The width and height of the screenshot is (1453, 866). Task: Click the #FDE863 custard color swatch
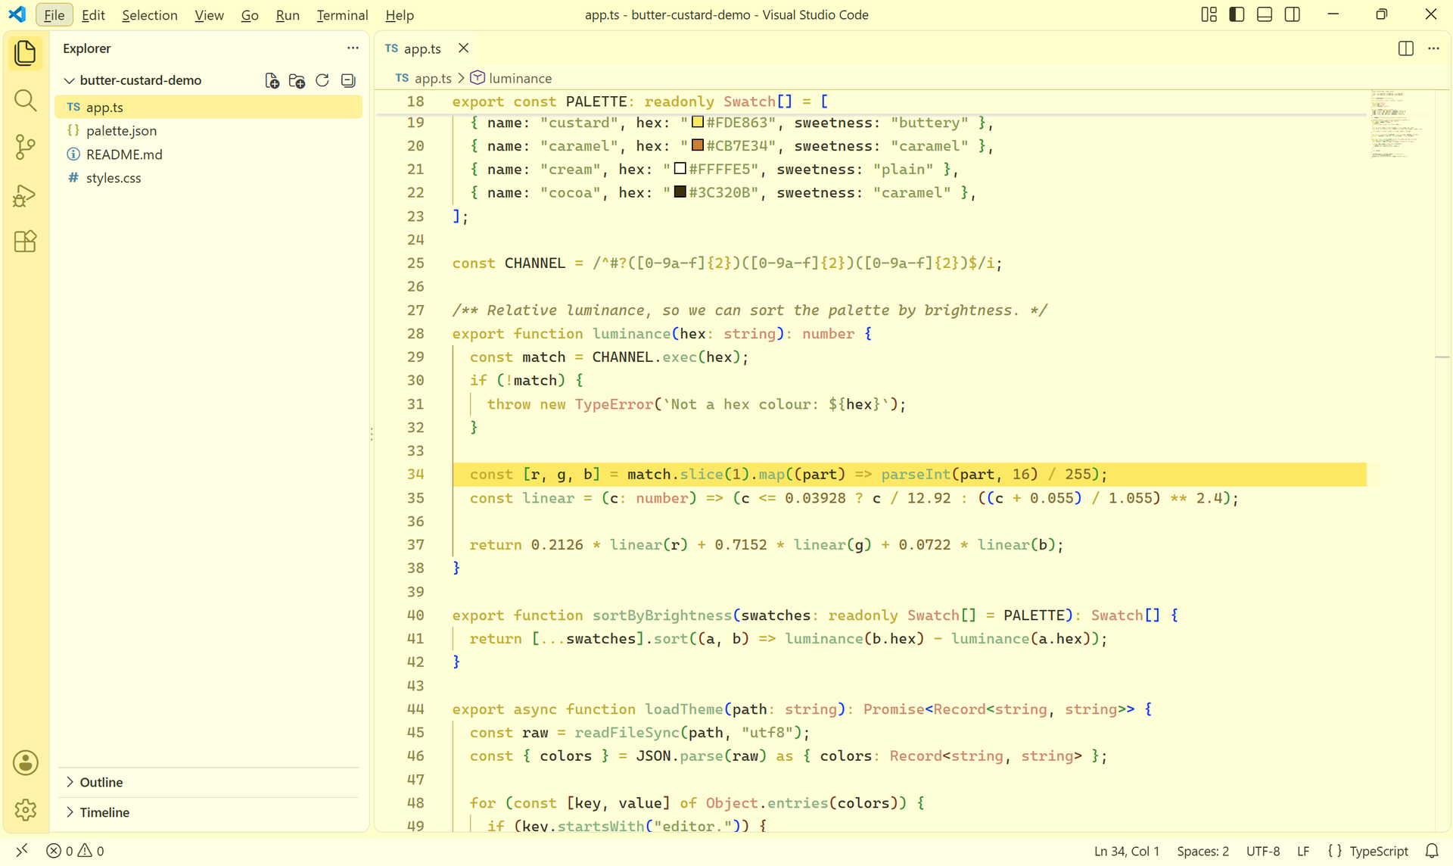(x=697, y=123)
